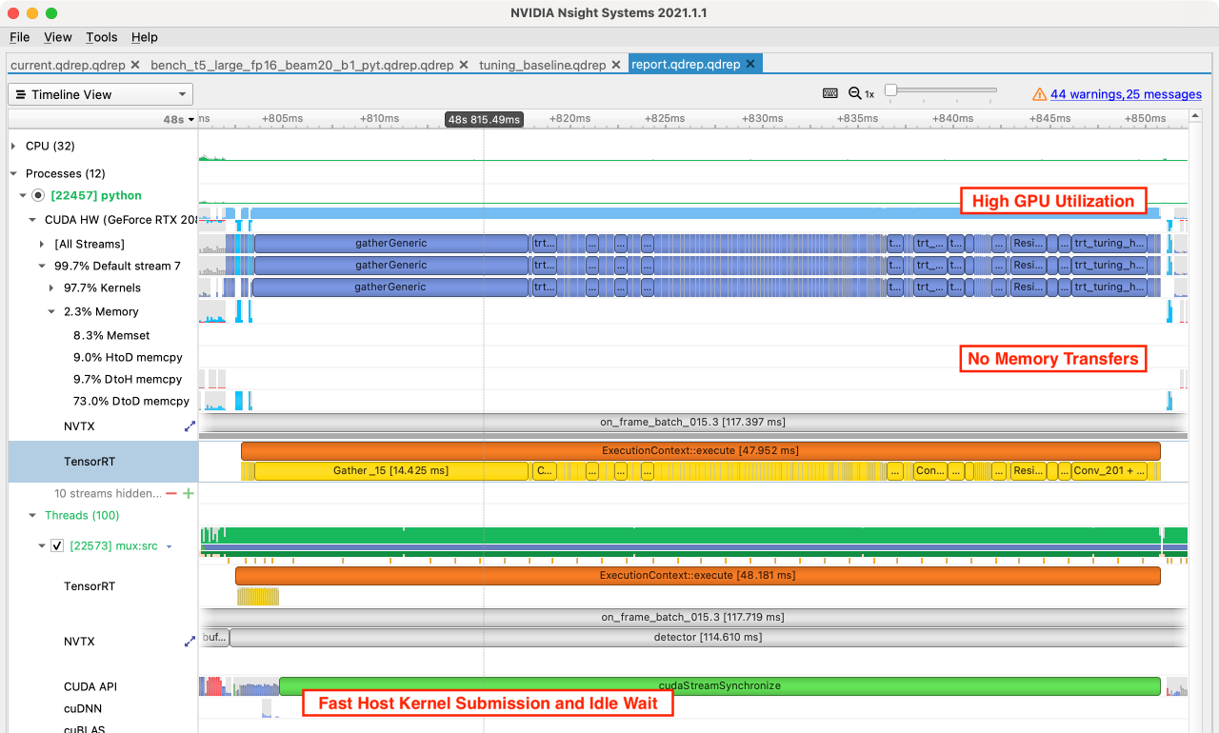Click the zoom slider handle

[x=890, y=90]
